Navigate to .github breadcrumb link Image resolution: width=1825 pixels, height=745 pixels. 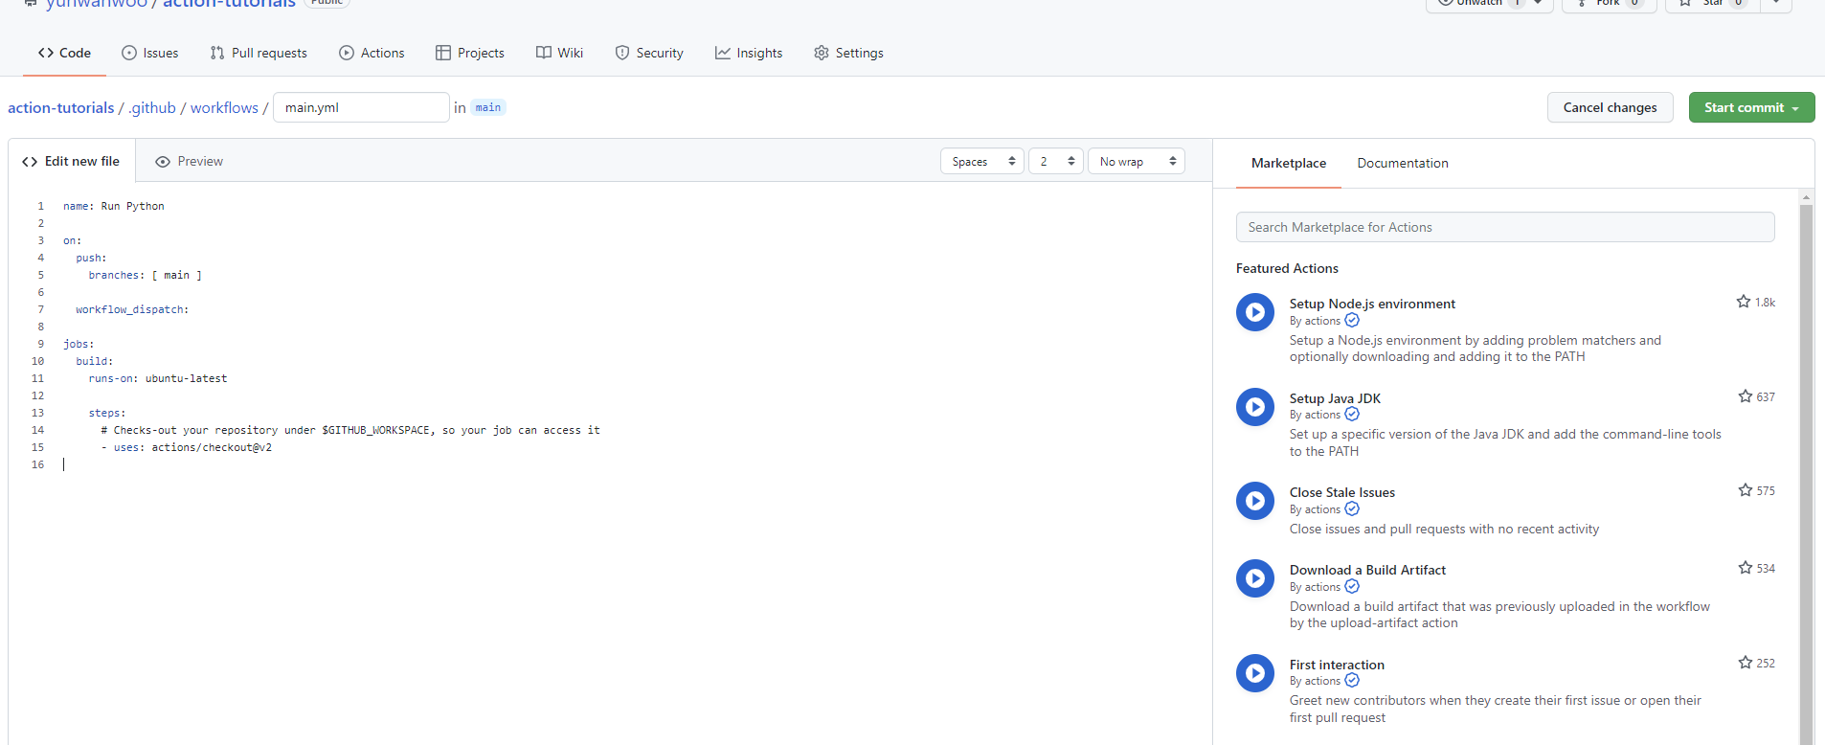(x=152, y=107)
